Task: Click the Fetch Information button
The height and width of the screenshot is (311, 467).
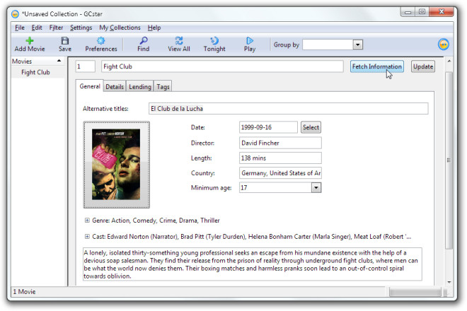Action: (x=376, y=66)
